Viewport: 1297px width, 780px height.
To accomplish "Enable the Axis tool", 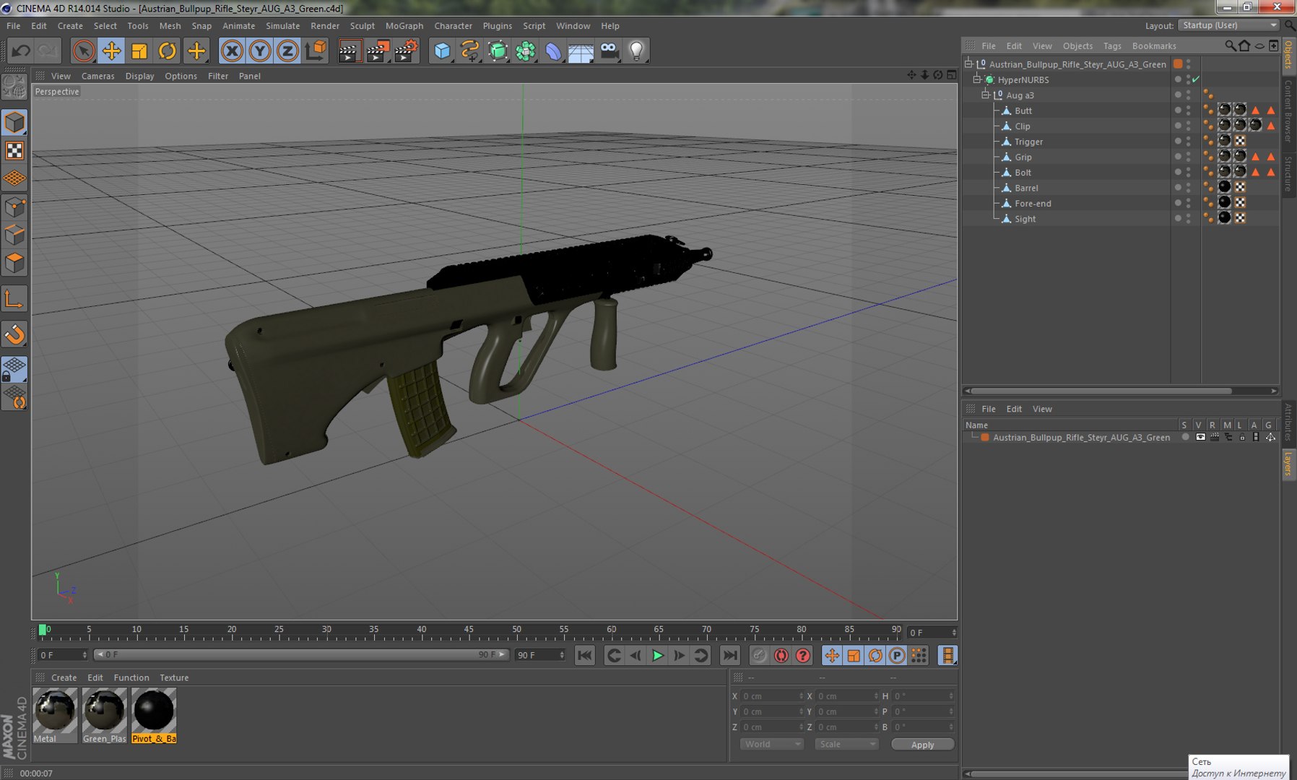I will click(x=14, y=299).
